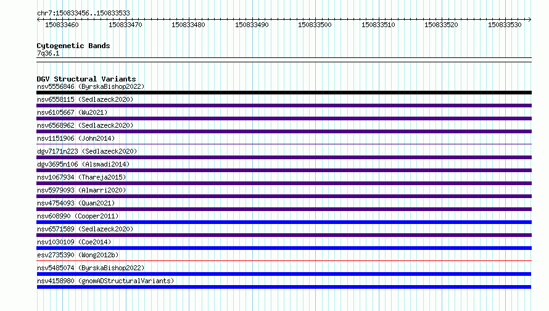Viewport: 549px width, 311px height.
Task: Select the nsv4754093 (Quan2021) label
Action: pyautogui.click(x=76, y=203)
